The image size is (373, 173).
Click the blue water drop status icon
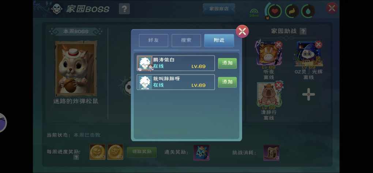[x=308, y=11]
